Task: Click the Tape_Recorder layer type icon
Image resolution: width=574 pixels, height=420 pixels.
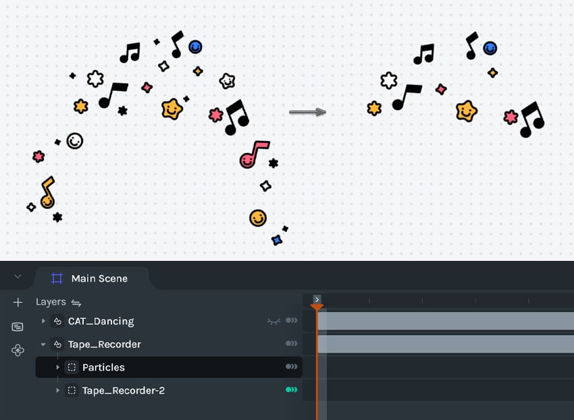Action: point(57,344)
